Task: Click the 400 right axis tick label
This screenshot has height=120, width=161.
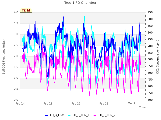Action: point(150,86)
